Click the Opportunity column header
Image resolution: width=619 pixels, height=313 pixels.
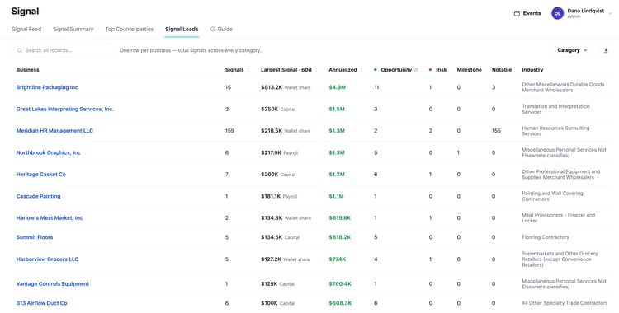[x=396, y=70]
